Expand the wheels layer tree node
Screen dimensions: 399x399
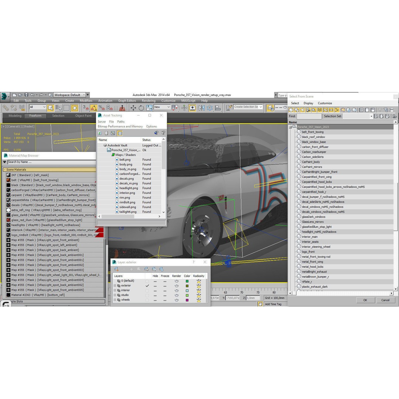point(115,300)
